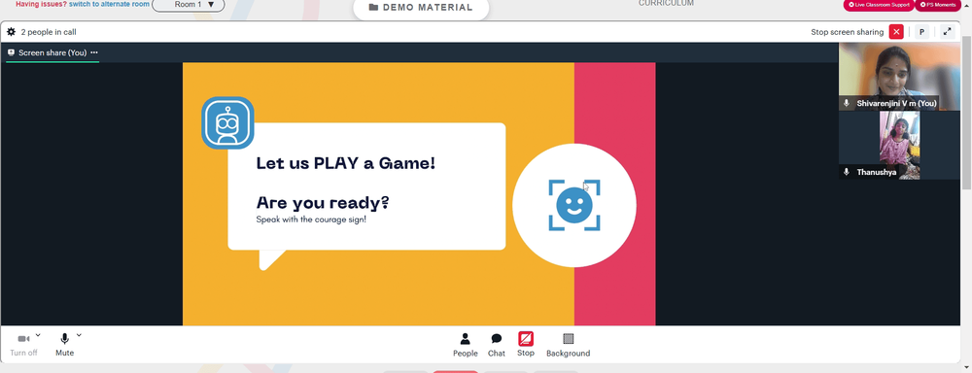Click the PS Moments button

(x=937, y=5)
